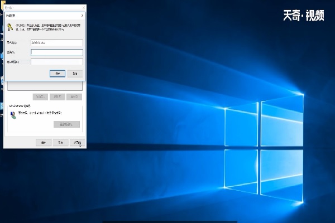
Task: Focus the password field in auto-login dialog
Action: coord(57,52)
